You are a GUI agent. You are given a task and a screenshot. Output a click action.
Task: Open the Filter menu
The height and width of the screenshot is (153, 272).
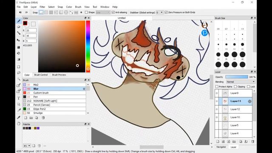(x=42, y=7)
